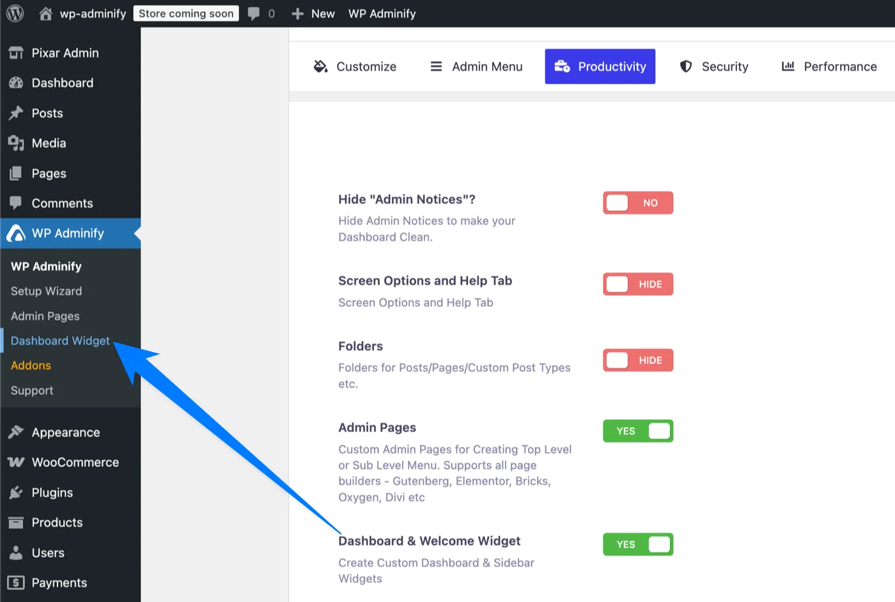Click the Plugins plug icon
This screenshot has height=602, width=895.
[x=16, y=493]
